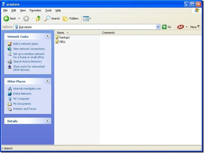Select the DELL shared folder icon

[x=57, y=42]
